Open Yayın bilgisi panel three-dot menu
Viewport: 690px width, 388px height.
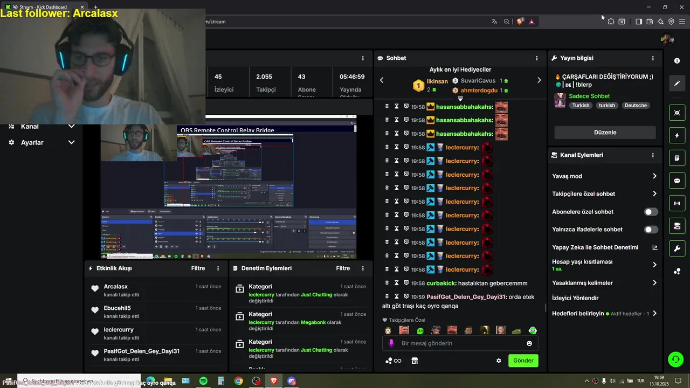click(x=653, y=58)
